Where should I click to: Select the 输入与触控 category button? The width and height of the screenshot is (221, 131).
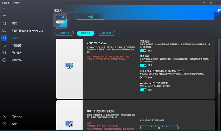click(106, 33)
